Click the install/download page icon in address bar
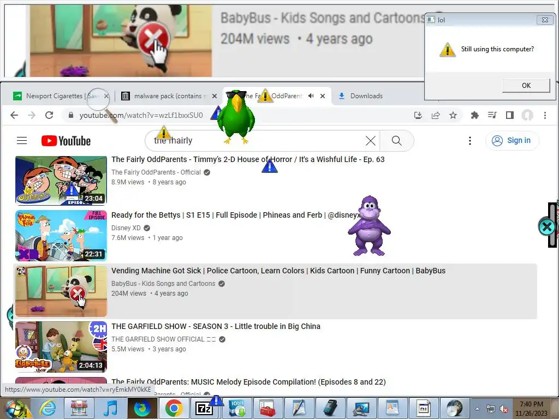 point(418,115)
